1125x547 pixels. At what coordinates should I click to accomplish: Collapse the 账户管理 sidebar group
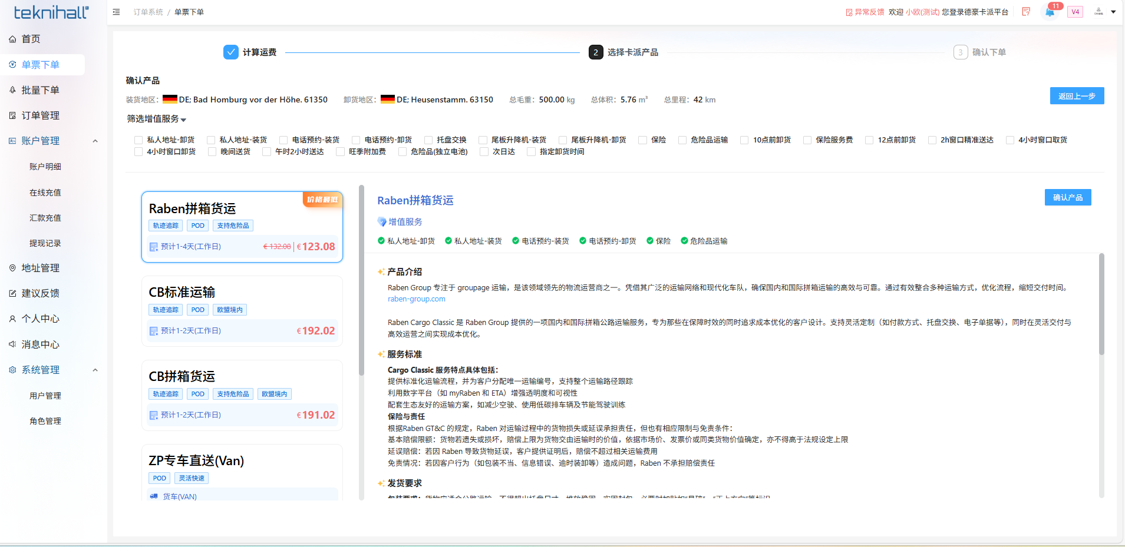point(95,141)
